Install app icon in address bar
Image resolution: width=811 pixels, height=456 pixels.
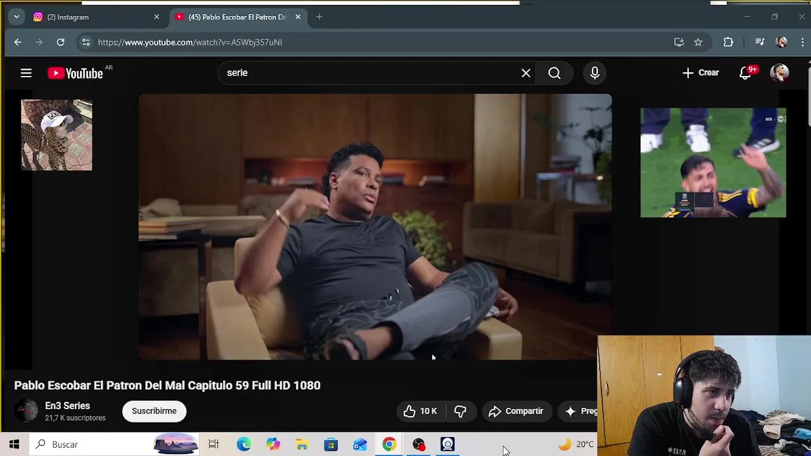point(679,42)
